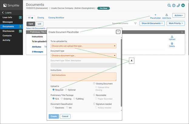The width and height of the screenshot is (189, 124).
Task: Switch to the Closing Workflow tab
Action: (x=56, y=18)
